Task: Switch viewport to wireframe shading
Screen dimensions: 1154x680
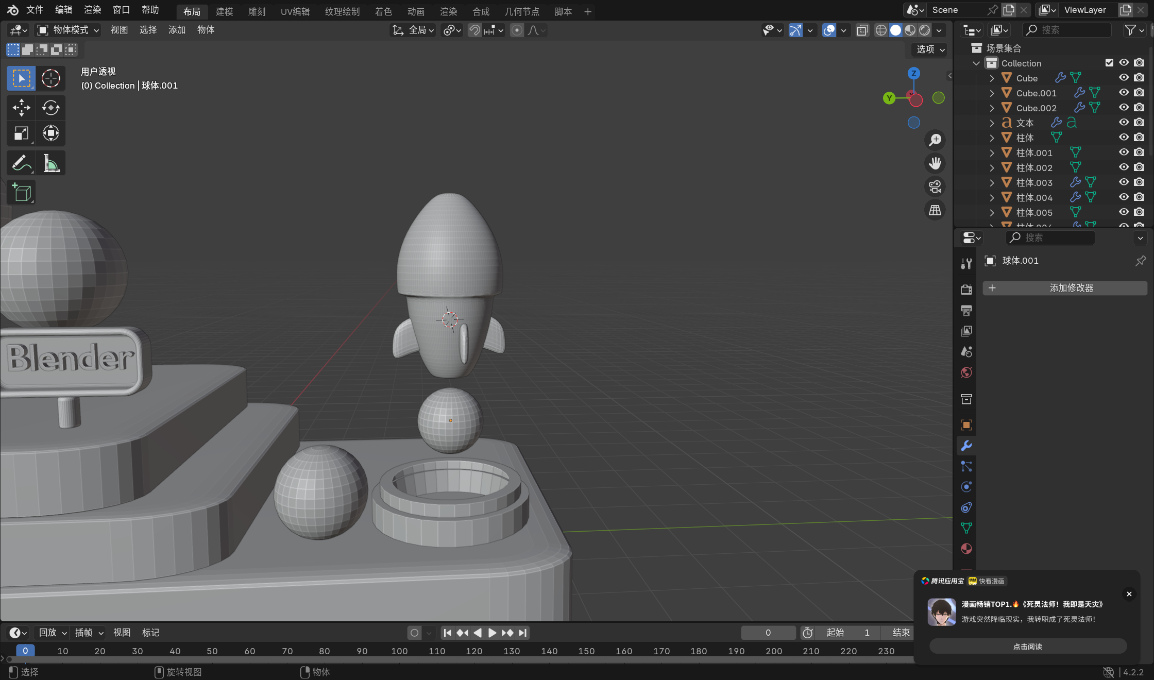Action: click(881, 30)
